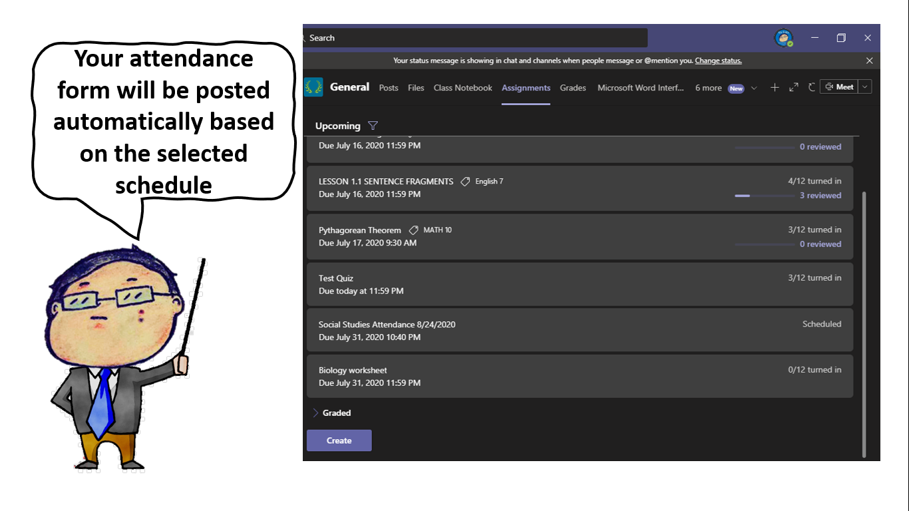
Task: Open your profile avatar in the title bar
Action: 782,38
